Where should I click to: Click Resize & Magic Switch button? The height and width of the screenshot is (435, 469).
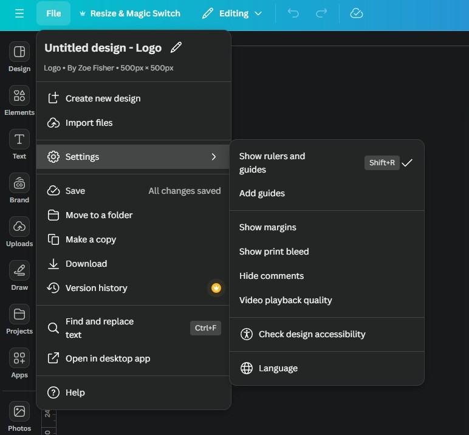[128, 13]
